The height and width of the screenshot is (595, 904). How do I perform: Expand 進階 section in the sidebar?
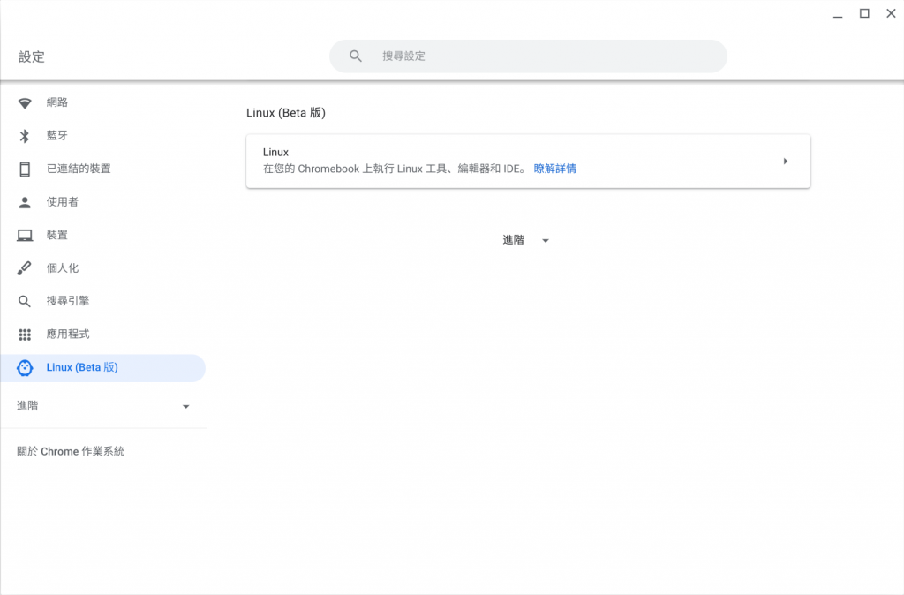click(102, 406)
